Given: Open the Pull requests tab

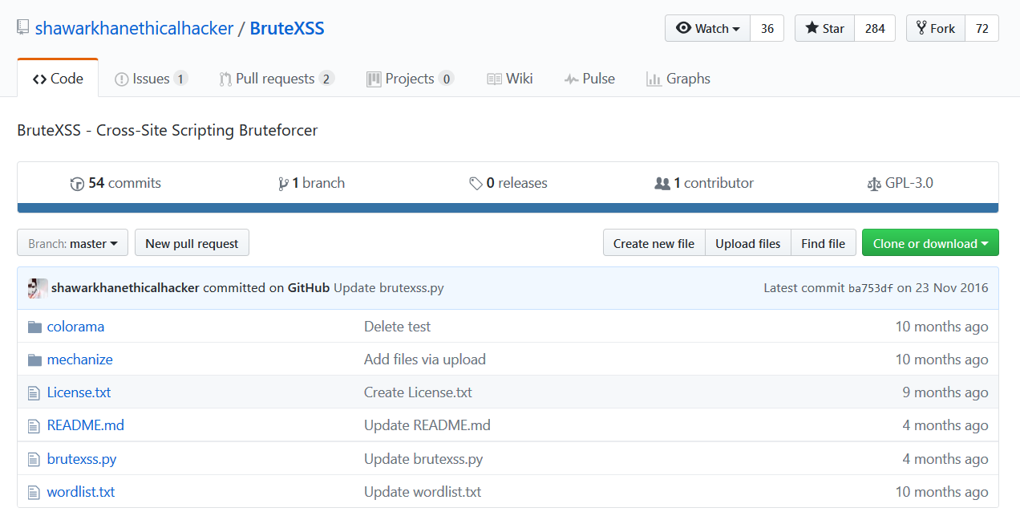Looking at the screenshot, I should coord(277,79).
